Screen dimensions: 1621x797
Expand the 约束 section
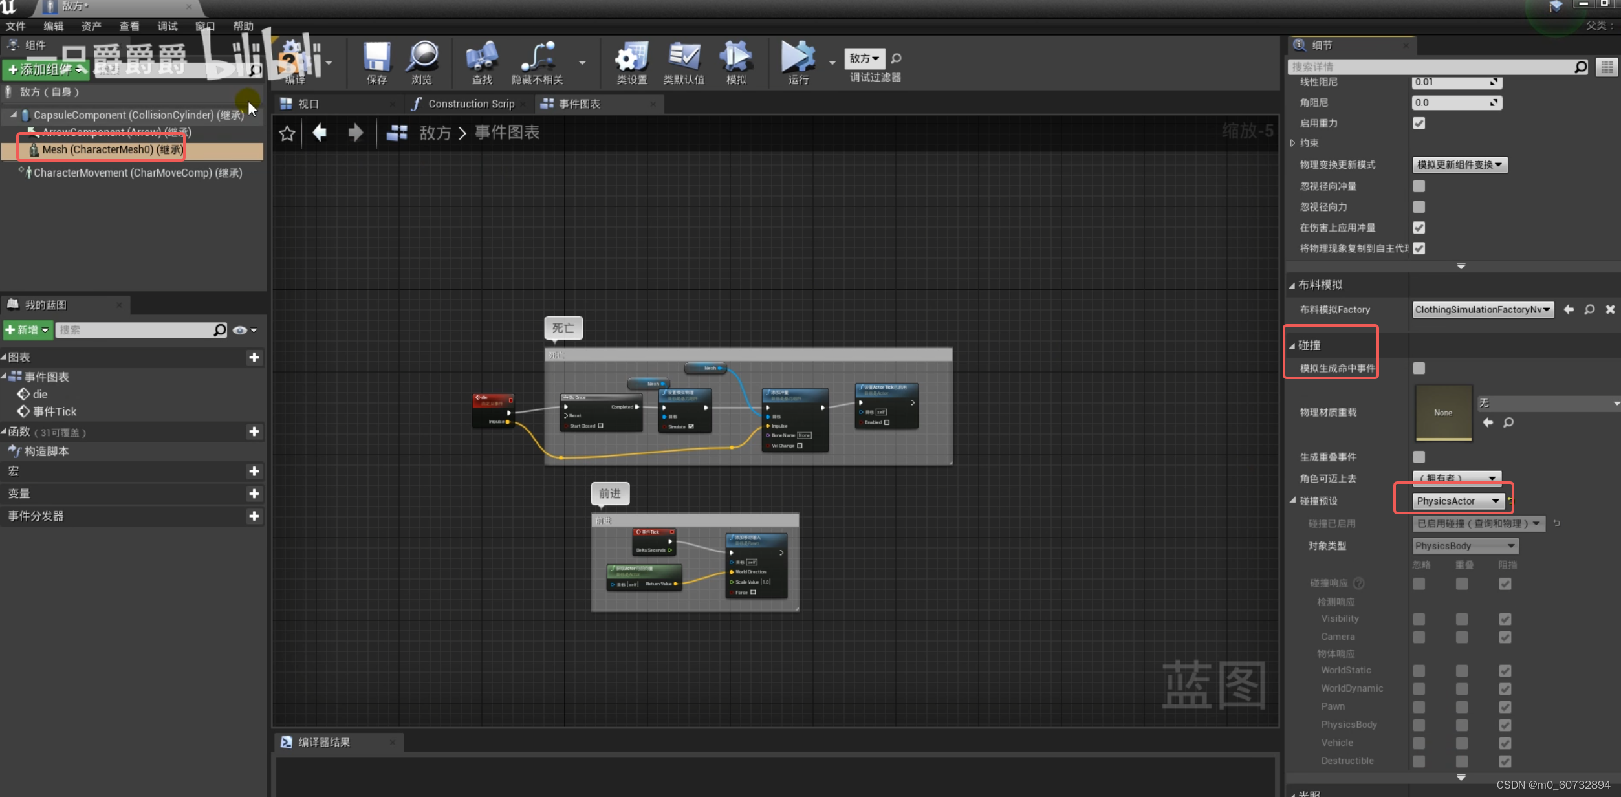pyautogui.click(x=1292, y=143)
